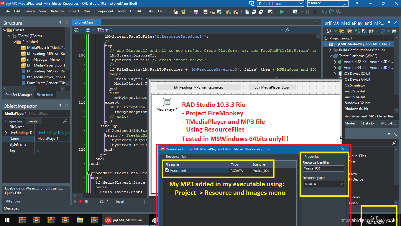401x226 pixels.
Task: Click the Trace Into debug icon
Action: pos(325,12)
